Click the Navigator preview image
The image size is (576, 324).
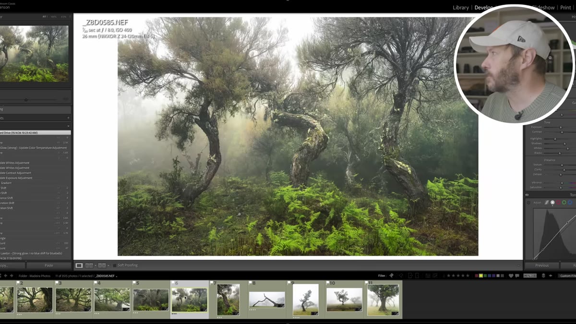coord(34,53)
